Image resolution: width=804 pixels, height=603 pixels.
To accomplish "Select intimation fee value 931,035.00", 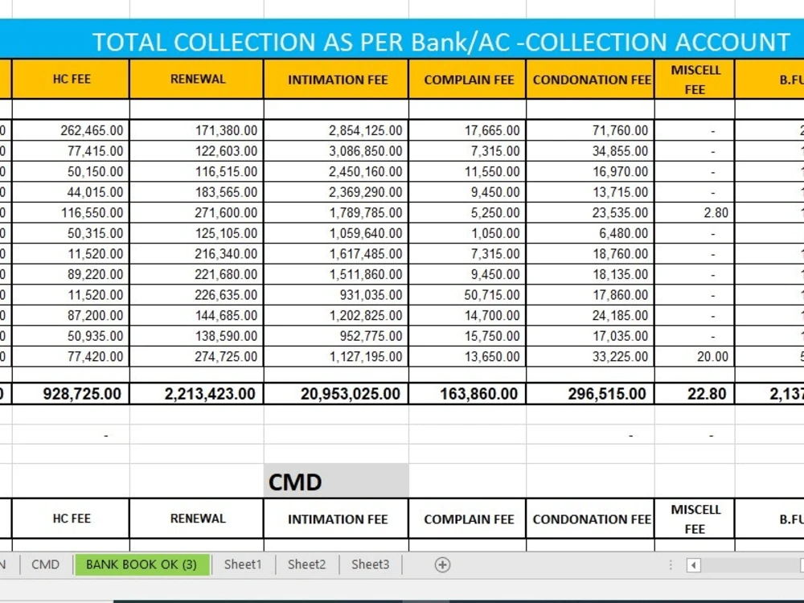I will pyautogui.click(x=336, y=294).
